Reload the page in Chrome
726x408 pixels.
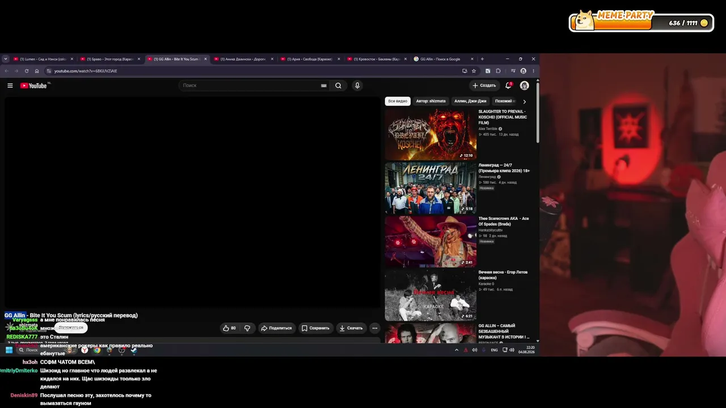pos(26,71)
